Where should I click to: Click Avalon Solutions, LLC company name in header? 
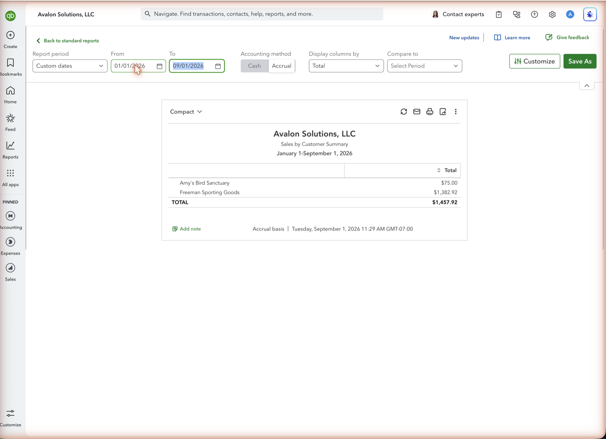pos(66,14)
